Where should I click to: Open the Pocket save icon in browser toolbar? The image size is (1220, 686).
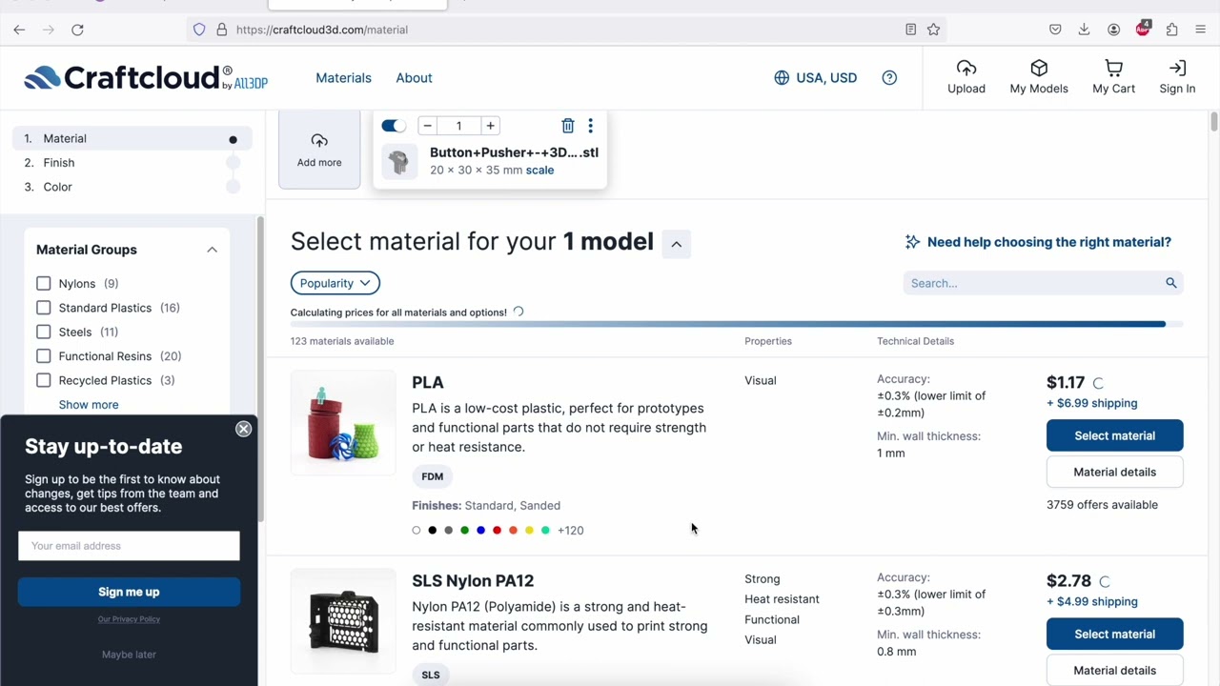[1055, 30]
